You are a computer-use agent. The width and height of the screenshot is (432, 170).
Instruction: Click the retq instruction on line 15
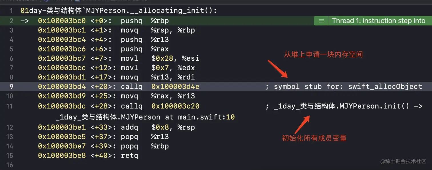click(129, 156)
